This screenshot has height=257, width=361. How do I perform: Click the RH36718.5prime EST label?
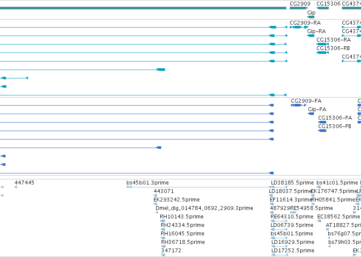tap(183, 242)
